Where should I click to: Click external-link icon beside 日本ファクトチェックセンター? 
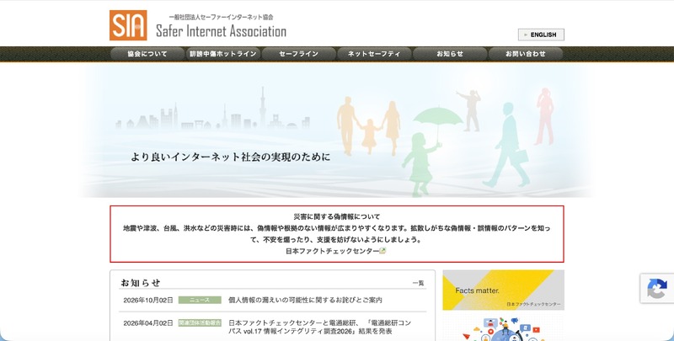click(382, 251)
